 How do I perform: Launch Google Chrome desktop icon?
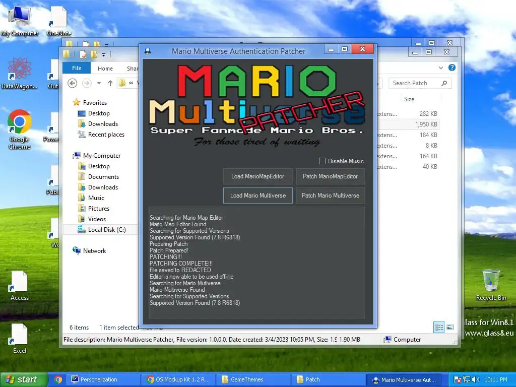pos(20,130)
